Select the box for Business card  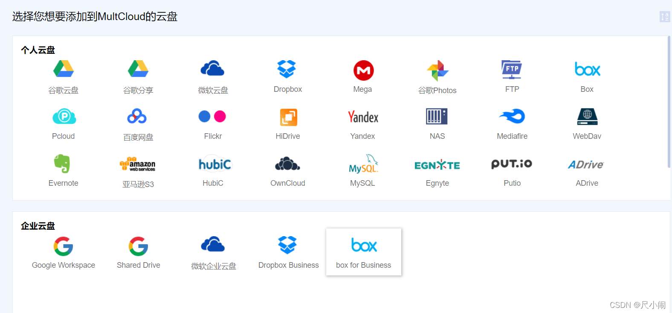(364, 252)
